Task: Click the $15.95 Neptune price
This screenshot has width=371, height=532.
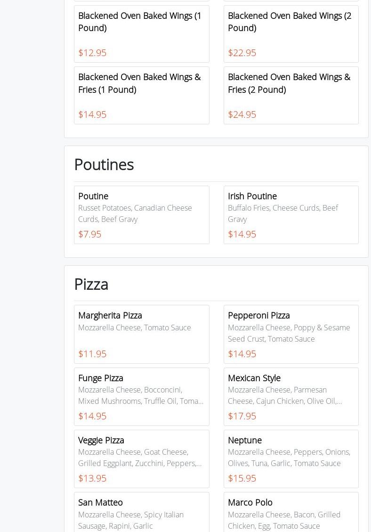Action: click(x=242, y=478)
